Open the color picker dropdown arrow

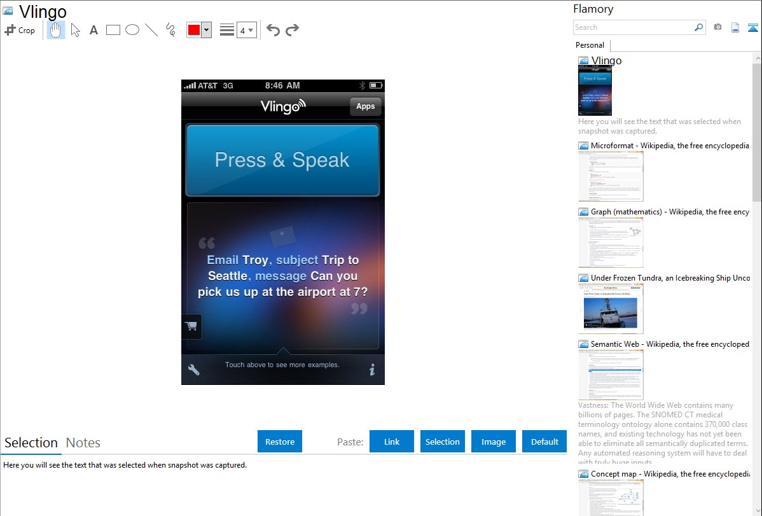pyautogui.click(x=207, y=30)
